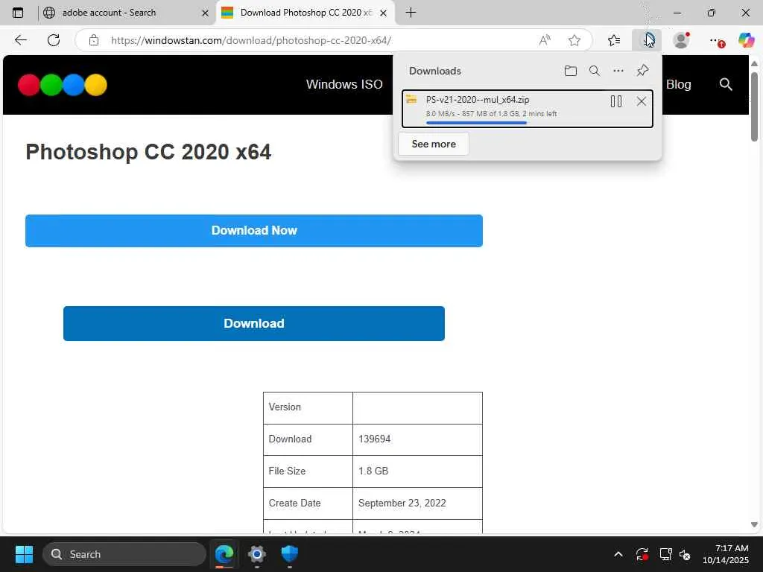Go back to the previous page
This screenshot has height=572, width=763.
coord(20,40)
